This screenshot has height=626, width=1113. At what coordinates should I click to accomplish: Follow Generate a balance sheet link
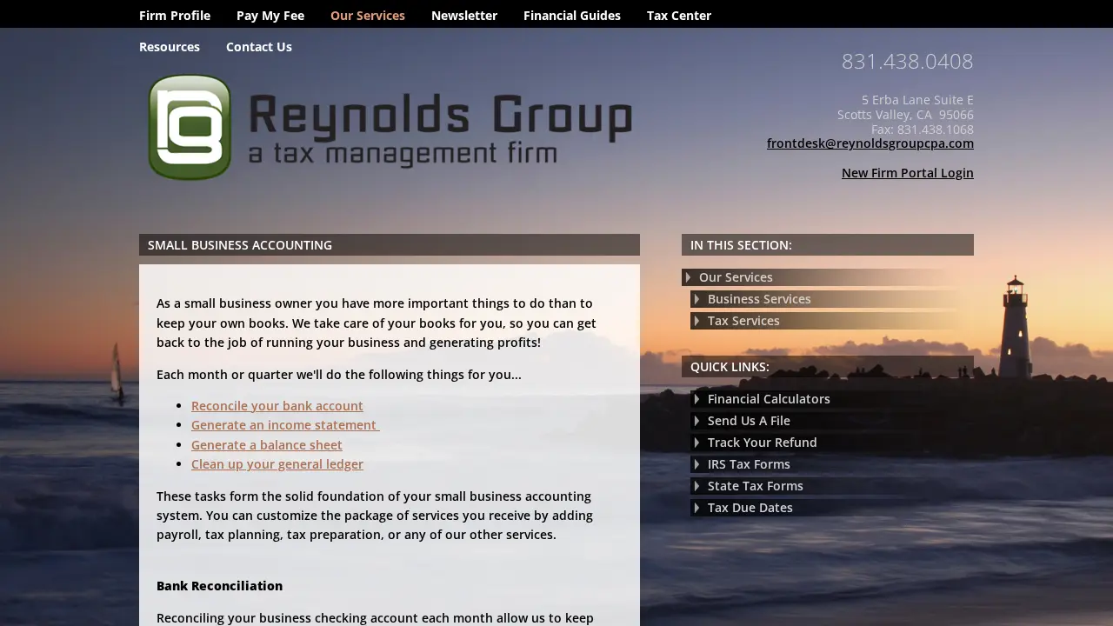click(267, 445)
